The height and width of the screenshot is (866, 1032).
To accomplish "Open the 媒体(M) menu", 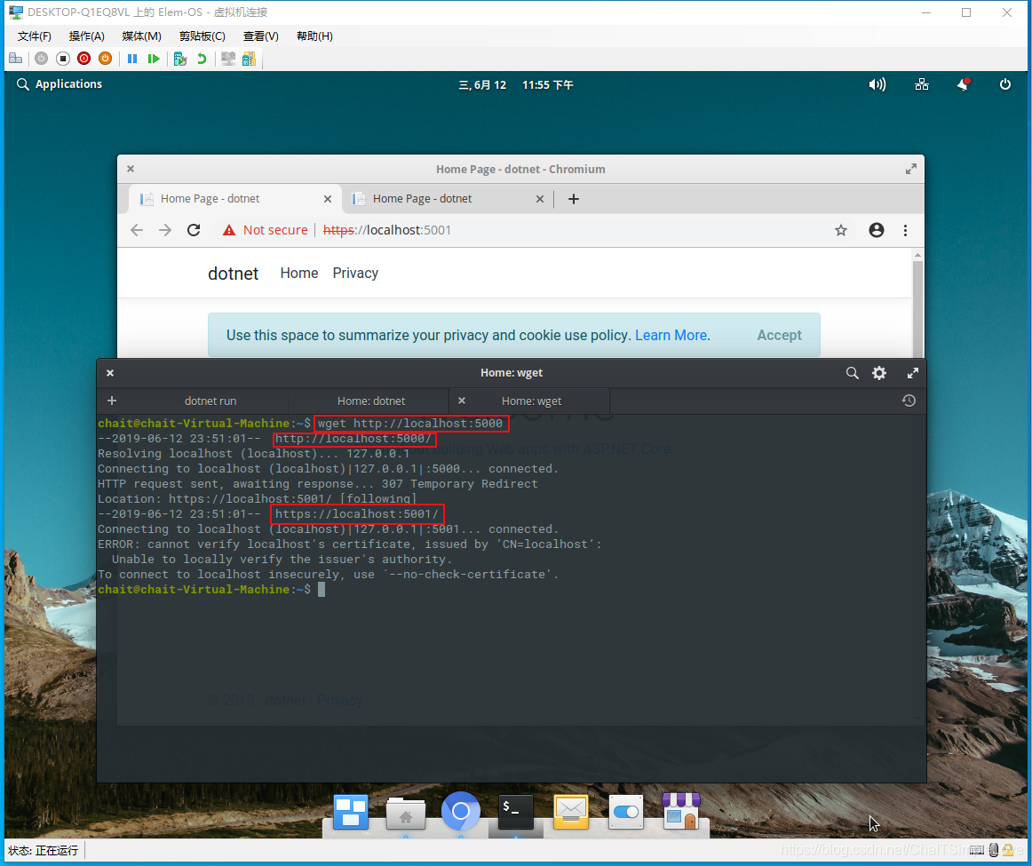I will click(x=141, y=36).
